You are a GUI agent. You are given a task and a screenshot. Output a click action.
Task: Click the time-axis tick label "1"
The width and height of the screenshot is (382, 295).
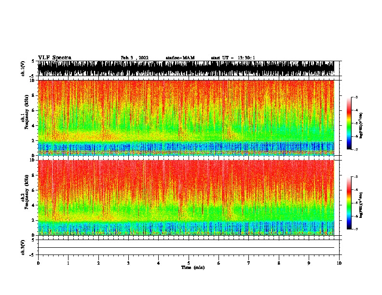68,263
